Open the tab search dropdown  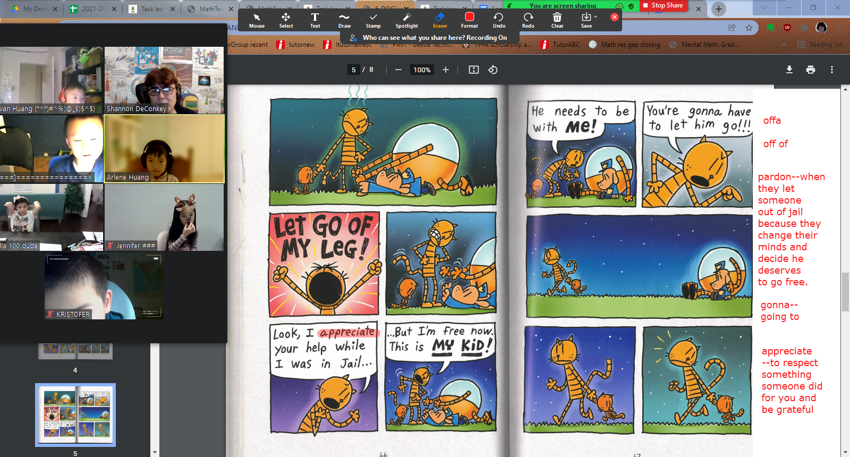click(x=764, y=8)
